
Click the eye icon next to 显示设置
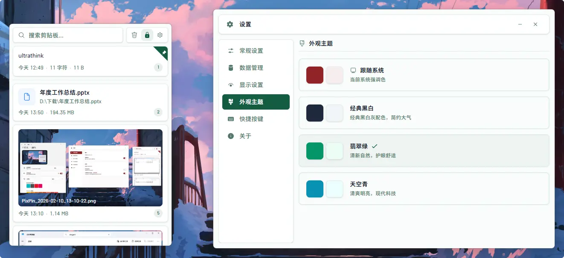pos(231,85)
